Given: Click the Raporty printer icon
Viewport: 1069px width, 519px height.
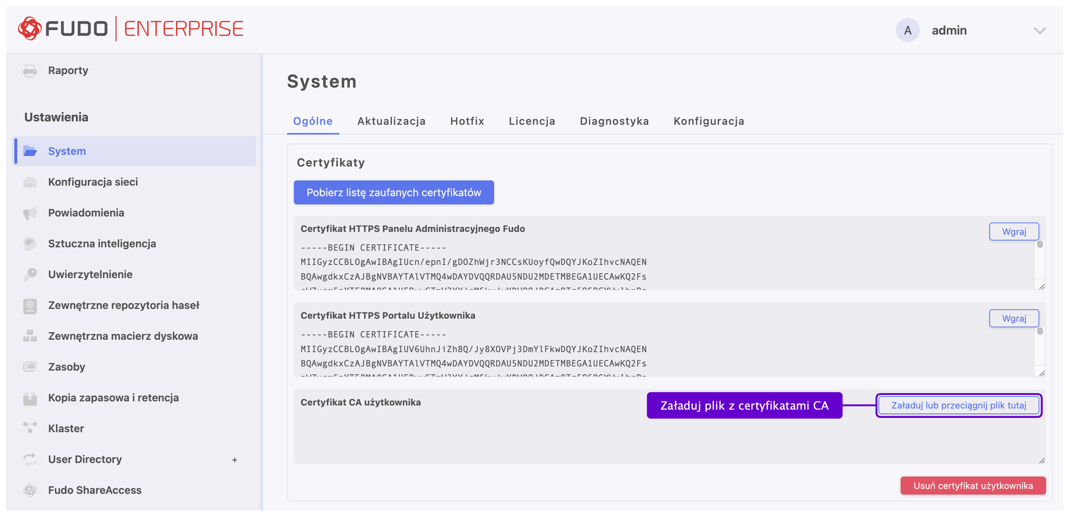Looking at the screenshot, I should [30, 71].
